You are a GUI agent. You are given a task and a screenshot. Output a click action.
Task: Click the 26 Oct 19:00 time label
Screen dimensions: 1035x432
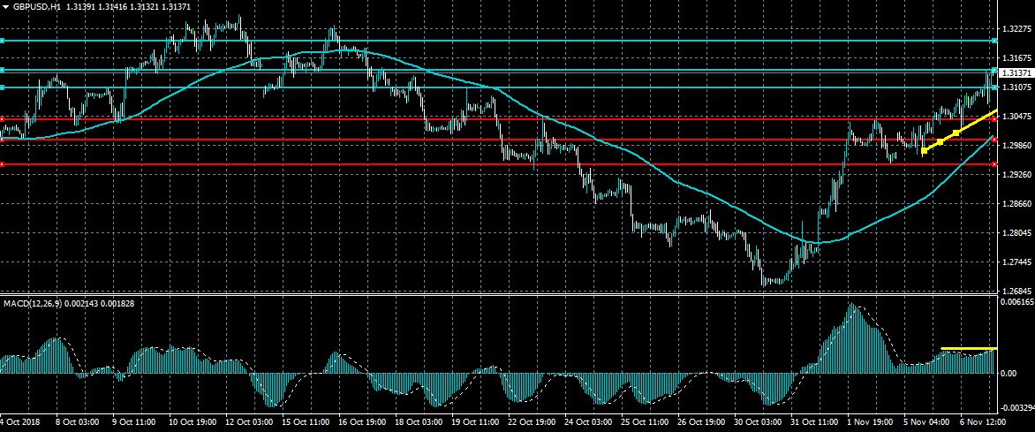pos(702,421)
